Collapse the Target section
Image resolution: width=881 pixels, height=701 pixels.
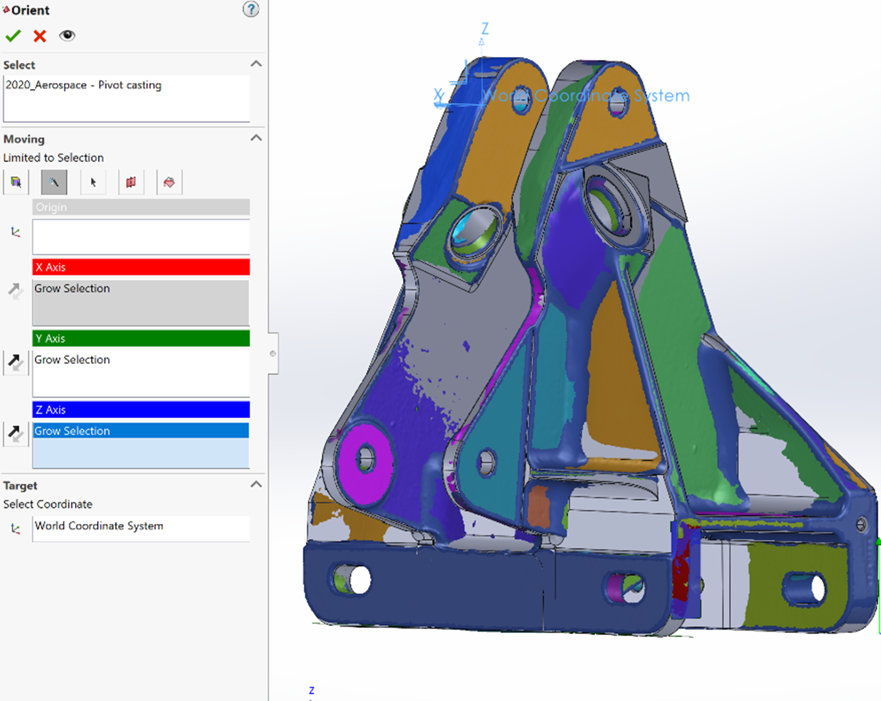256,485
